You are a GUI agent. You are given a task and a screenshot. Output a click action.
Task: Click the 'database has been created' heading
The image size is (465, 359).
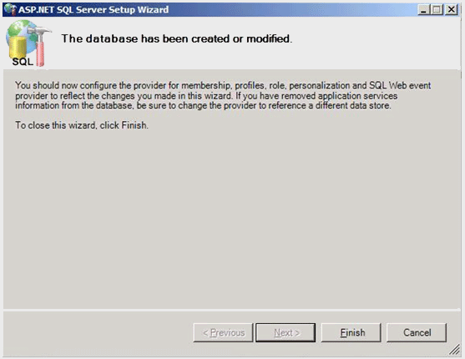(177, 38)
